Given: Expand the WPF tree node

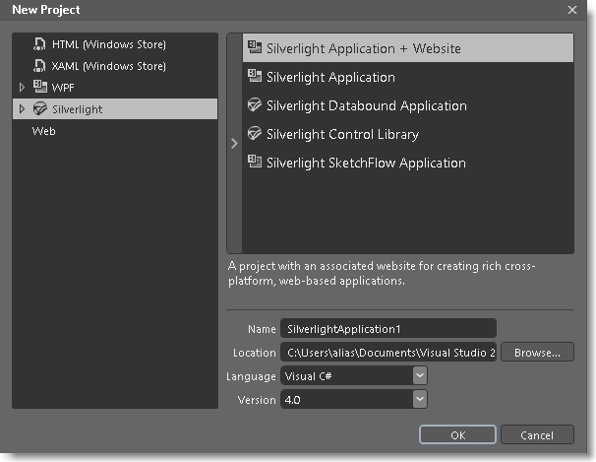Looking at the screenshot, I should click(22, 88).
